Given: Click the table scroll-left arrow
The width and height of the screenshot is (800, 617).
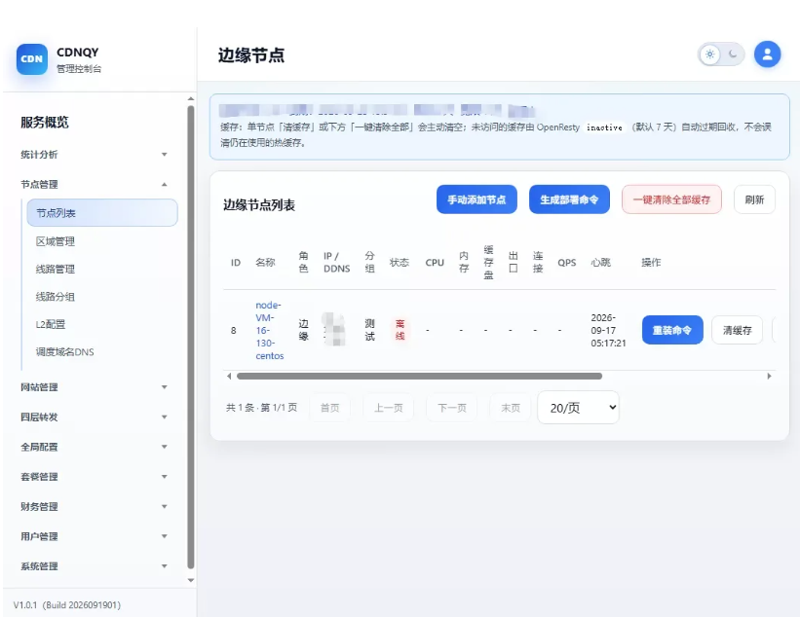Looking at the screenshot, I should click(x=229, y=377).
